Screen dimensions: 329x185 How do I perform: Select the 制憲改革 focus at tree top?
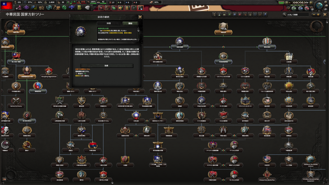223,29
